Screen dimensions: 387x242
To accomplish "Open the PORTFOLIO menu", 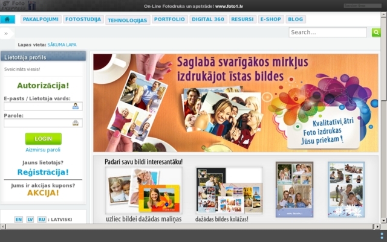I will [x=169, y=19].
